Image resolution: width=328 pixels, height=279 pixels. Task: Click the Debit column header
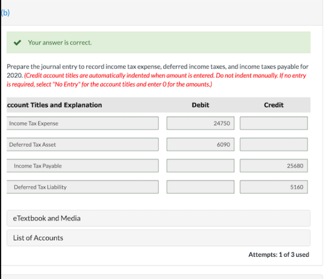200,105
